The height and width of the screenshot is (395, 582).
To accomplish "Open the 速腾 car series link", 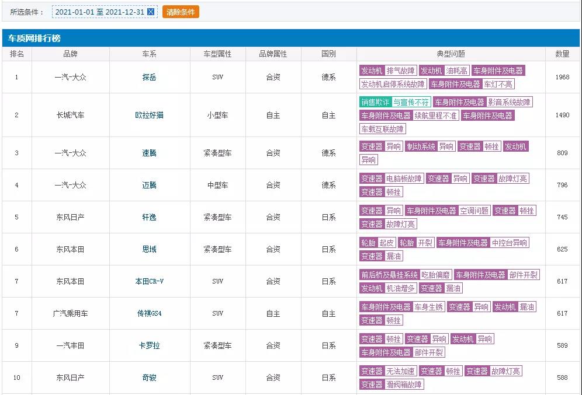I will (149, 153).
